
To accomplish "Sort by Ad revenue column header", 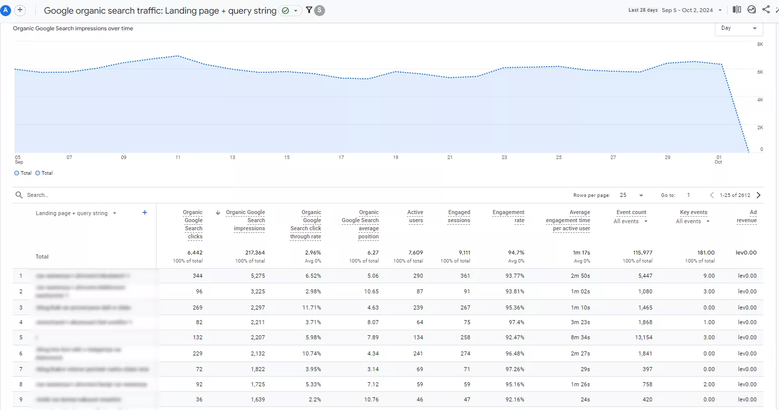I will [x=747, y=216].
